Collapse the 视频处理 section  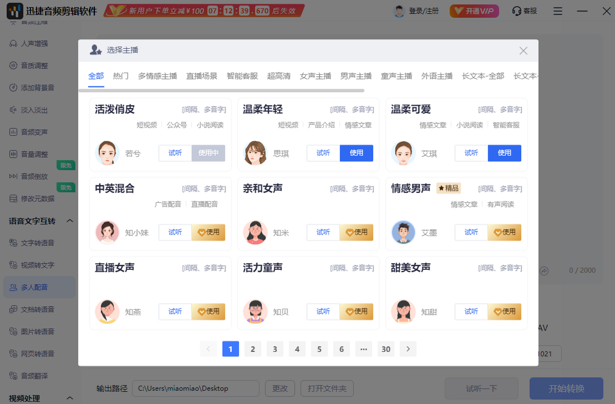click(x=70, y=398)
